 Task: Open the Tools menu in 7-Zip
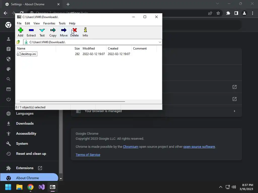(x=62, y=23)
